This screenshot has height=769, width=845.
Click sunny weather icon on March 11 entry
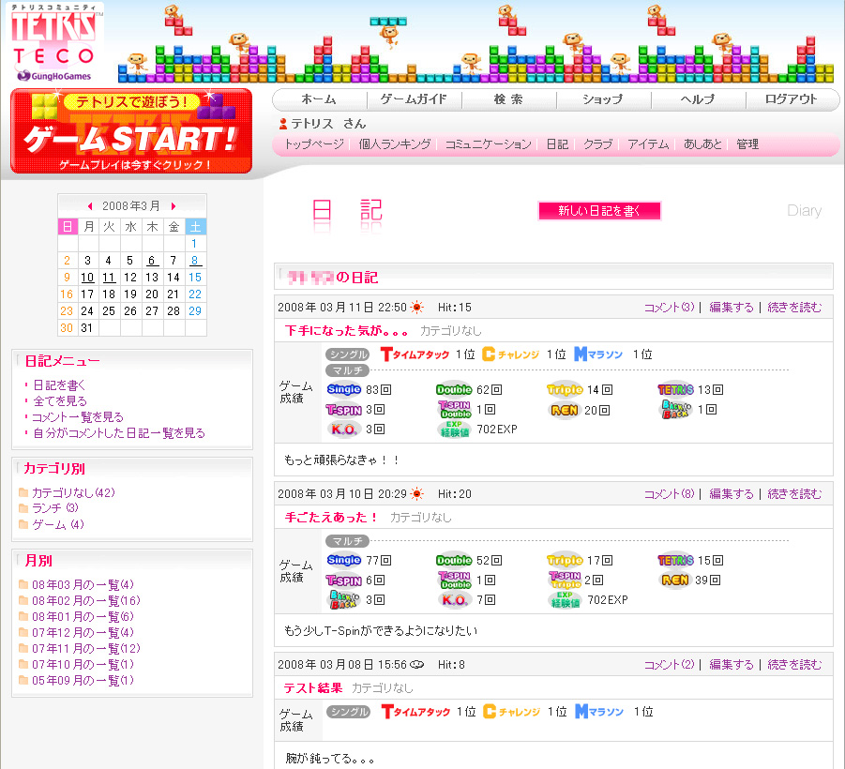[416, 308]
